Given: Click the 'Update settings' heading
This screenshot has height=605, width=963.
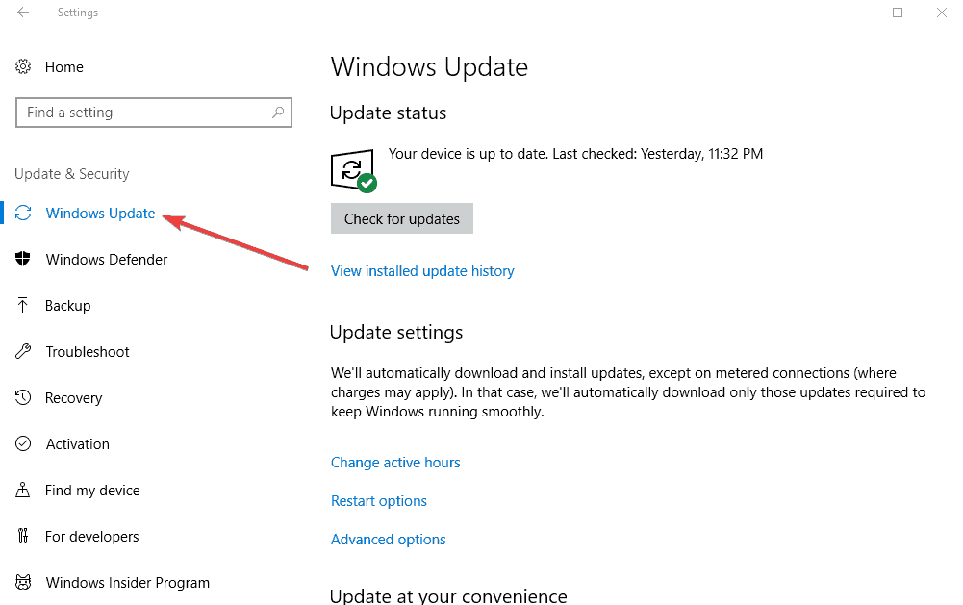Looking at the screenshot, I should click(396, 332).
